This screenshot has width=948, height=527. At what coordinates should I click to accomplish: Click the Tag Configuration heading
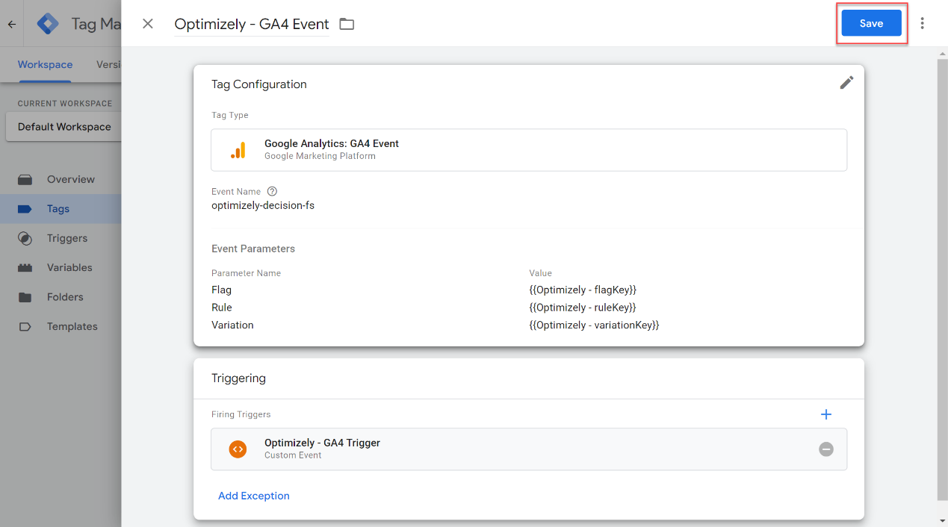pos(259,84)
